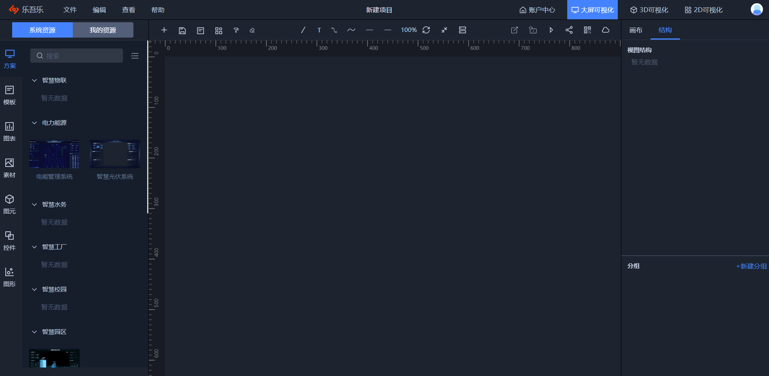Screen dimensions: 769x376
Task: Open the 方案 sidebar category
Action: [x=10, y=59]
